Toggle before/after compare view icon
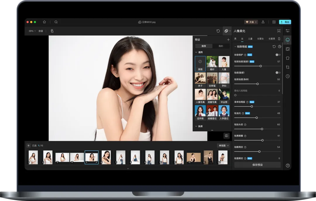 [x=226, y=136]
